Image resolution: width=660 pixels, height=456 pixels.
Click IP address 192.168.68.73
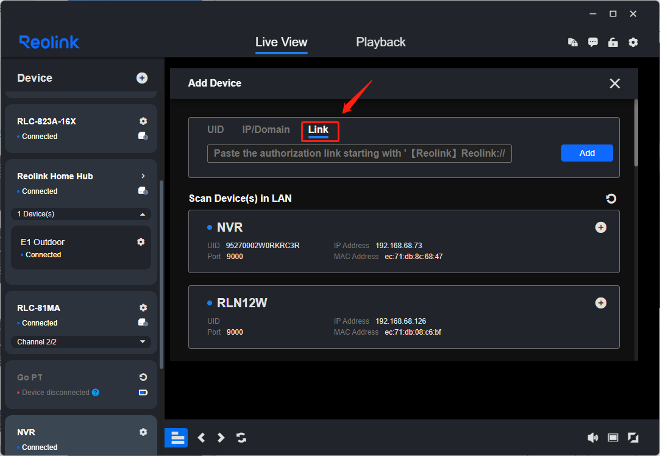[399, 246]
